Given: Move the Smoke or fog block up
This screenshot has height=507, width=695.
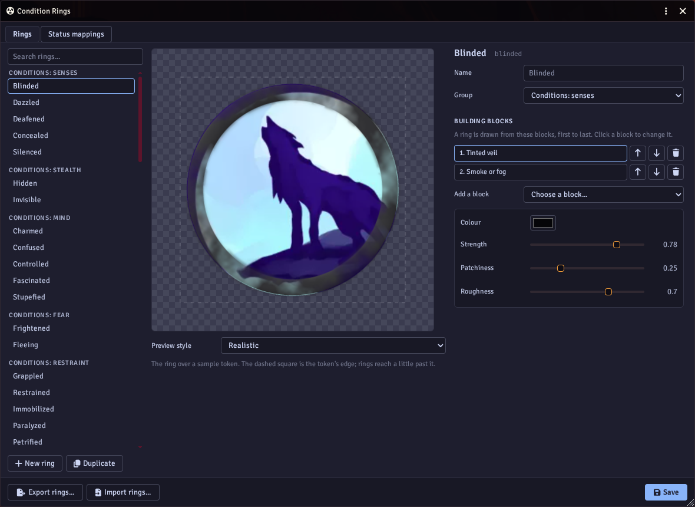Looking at the screenshot, I should [x=637, y=172].
